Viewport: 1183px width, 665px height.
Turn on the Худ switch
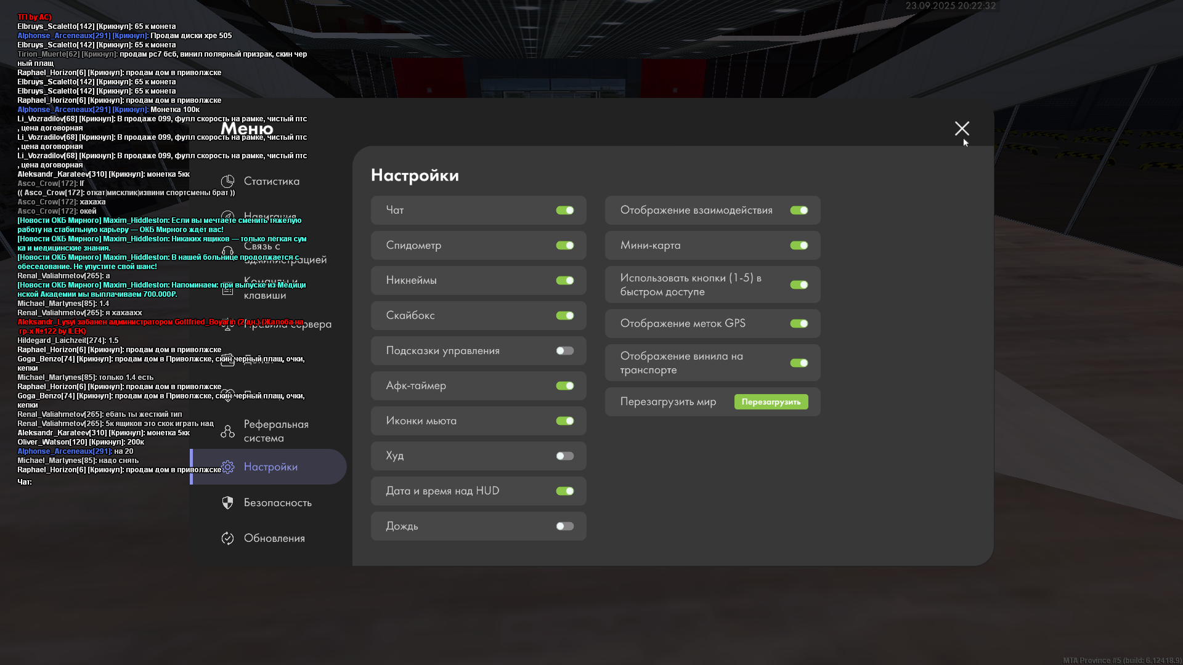tap(564, 456)
